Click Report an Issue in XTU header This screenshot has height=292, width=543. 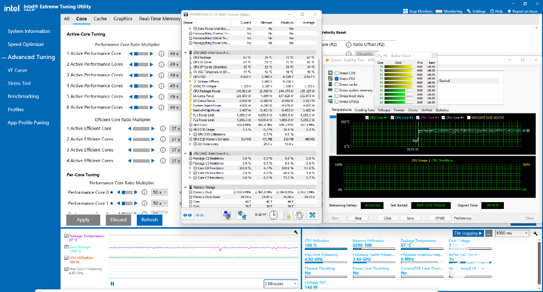[523, 11]
